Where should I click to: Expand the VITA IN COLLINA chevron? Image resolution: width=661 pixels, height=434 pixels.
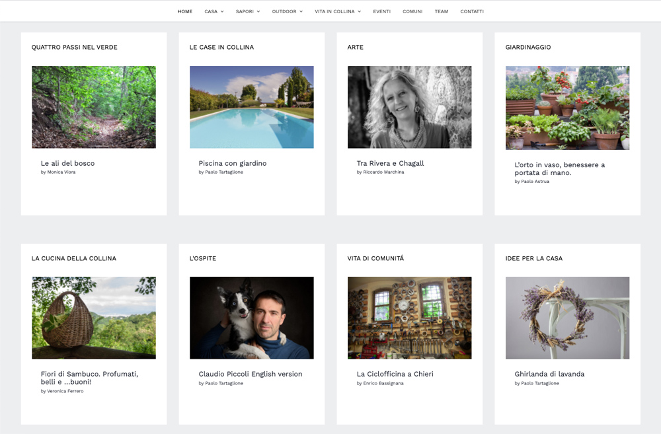pos(360,11)
